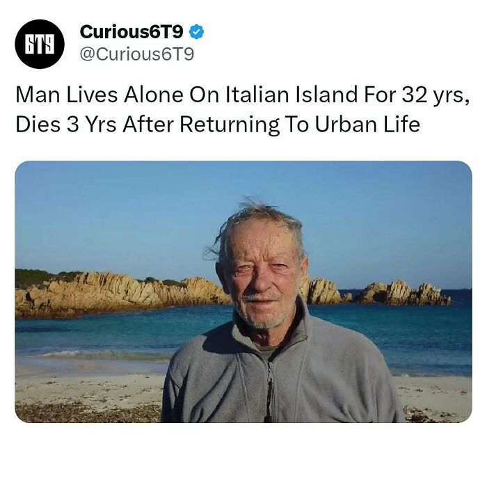
Task: Open the Curious6T9 display name
Action: [x=131, y=32]
